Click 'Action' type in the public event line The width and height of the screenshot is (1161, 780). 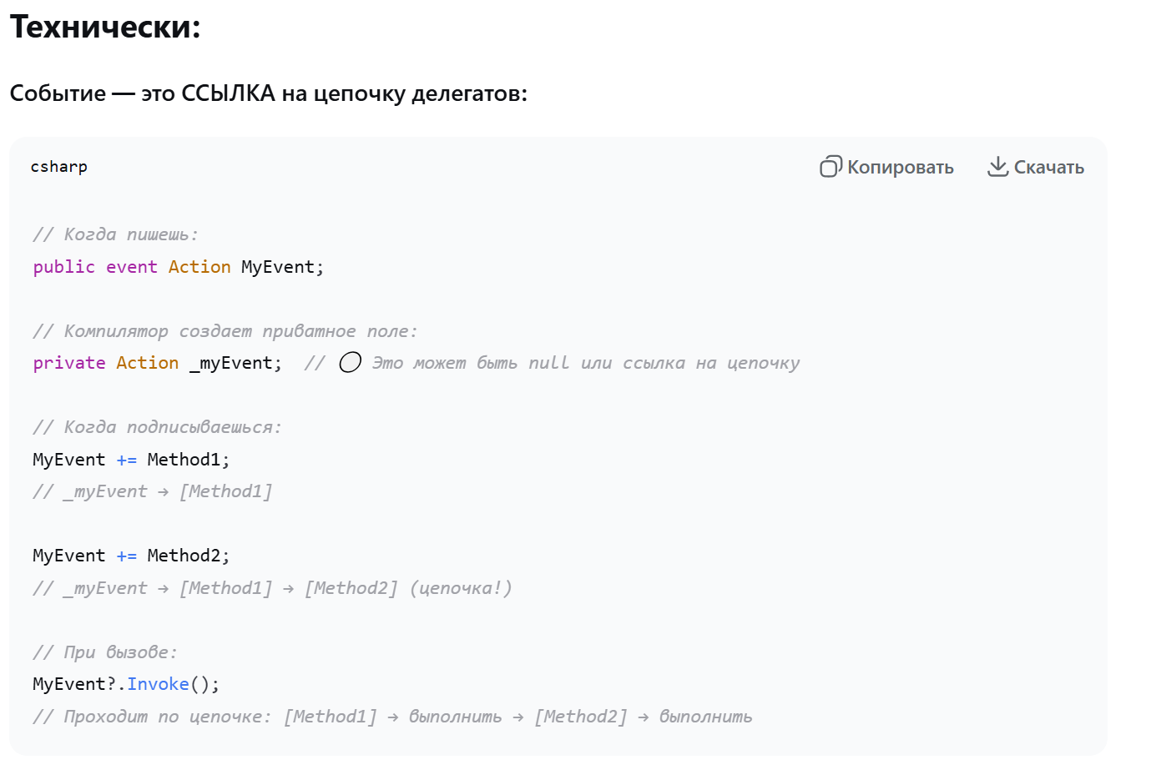199,267
